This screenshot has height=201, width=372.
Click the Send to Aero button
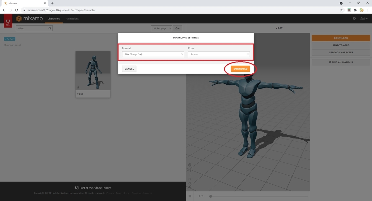point(341,45)
